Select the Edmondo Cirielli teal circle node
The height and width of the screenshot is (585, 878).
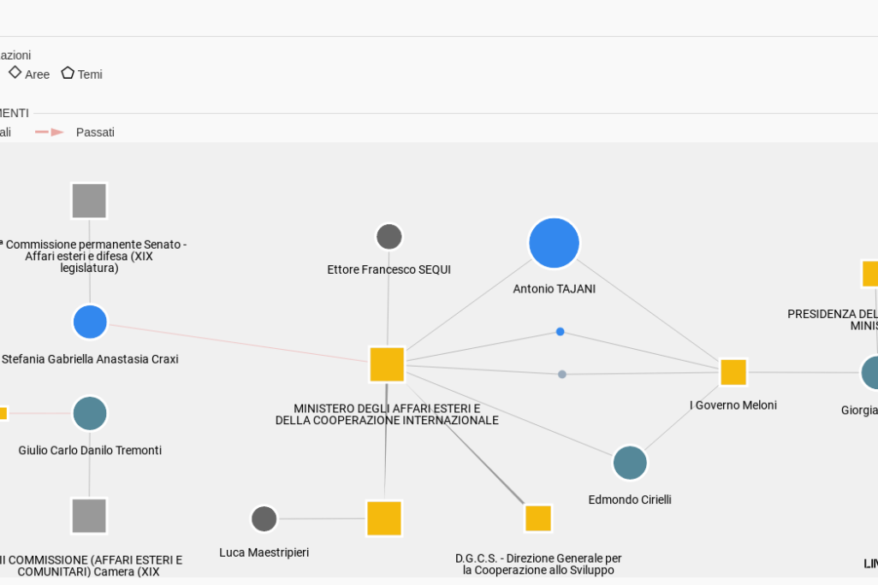pyautogui.click(x=630, y=463)
